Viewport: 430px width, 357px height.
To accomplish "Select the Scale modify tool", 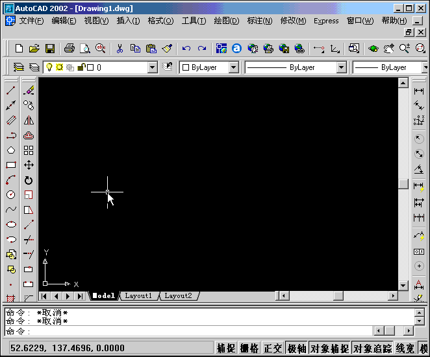I will 29,195.
